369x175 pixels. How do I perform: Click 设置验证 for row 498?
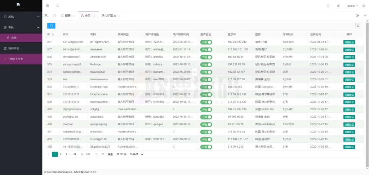[349, 117]
